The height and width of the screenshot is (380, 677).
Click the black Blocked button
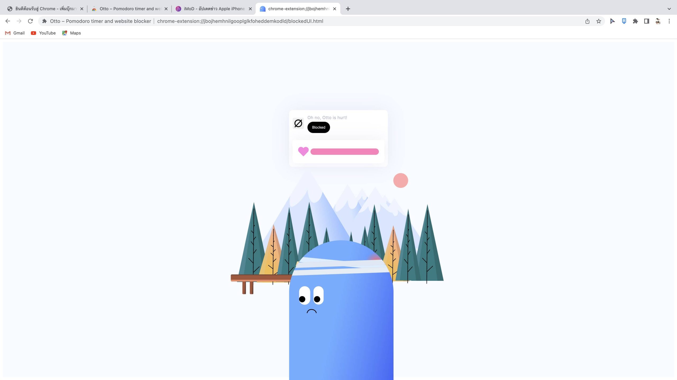pyautogui.click(x=318, y=127)
